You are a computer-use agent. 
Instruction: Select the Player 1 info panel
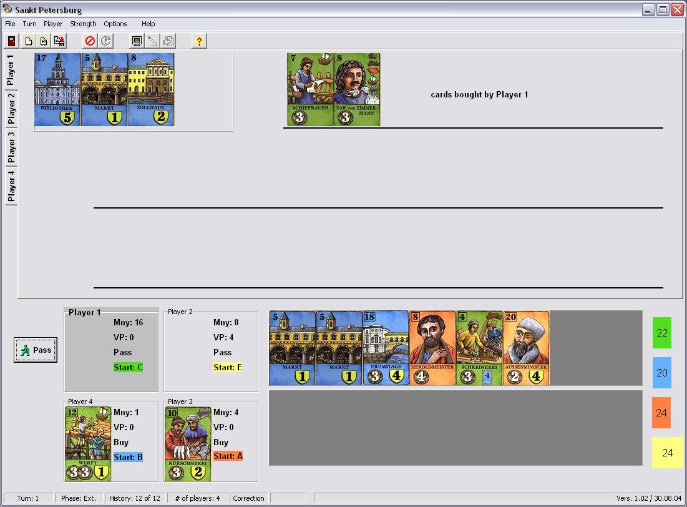click(x=111, y=350)
